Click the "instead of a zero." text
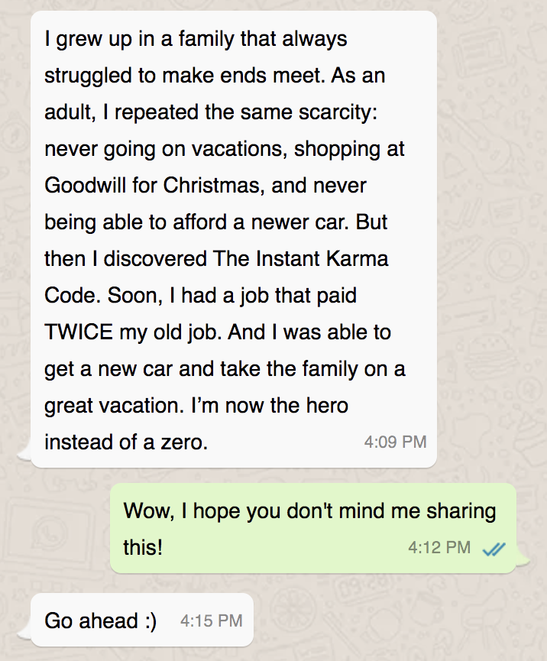The height and width of the screenshot is (661, 547). 126,442
